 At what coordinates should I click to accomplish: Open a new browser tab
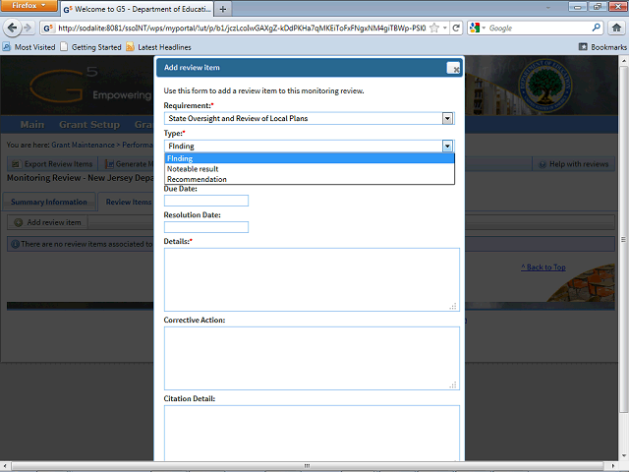pos(223,9)
